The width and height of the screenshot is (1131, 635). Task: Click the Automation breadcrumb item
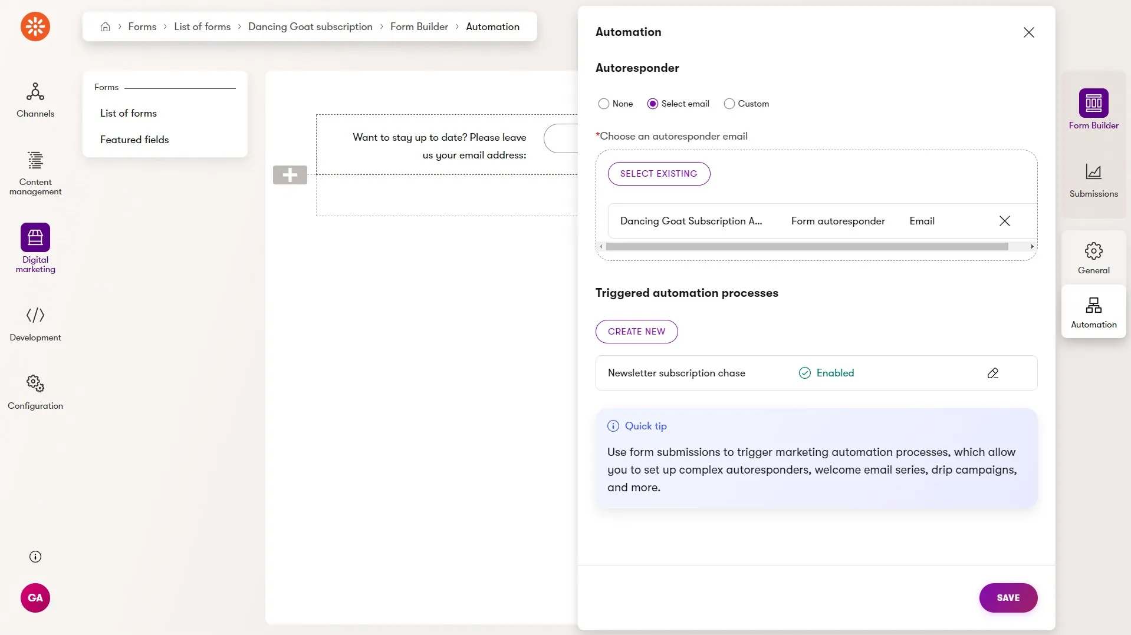492,27
